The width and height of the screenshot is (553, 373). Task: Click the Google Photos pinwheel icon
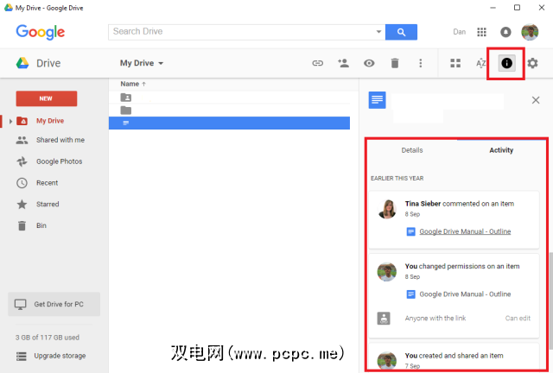[x=22, y=161]
